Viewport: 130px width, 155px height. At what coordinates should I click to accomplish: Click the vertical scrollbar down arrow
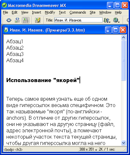[123, 143]
